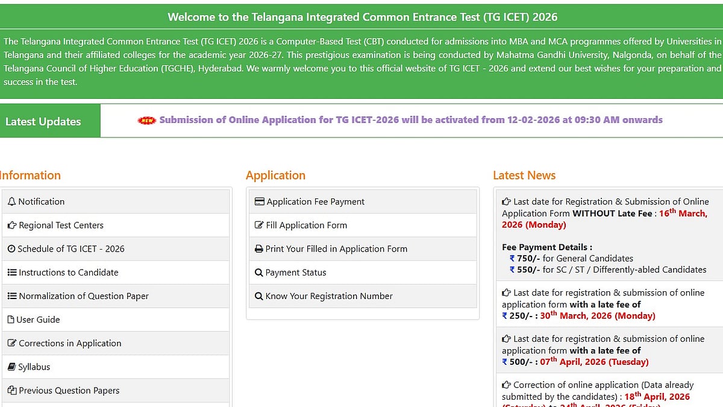
Task: Click the NEW badge in Latest Updates
Action: pos(145,119)
